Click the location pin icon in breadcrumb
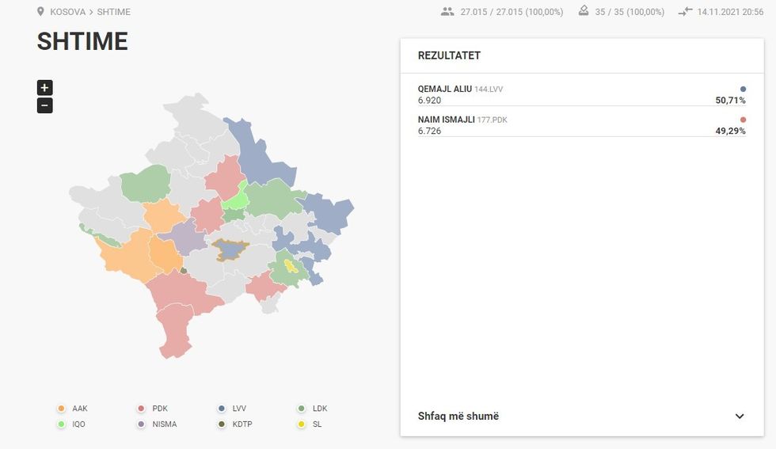 tap(40, 12)
